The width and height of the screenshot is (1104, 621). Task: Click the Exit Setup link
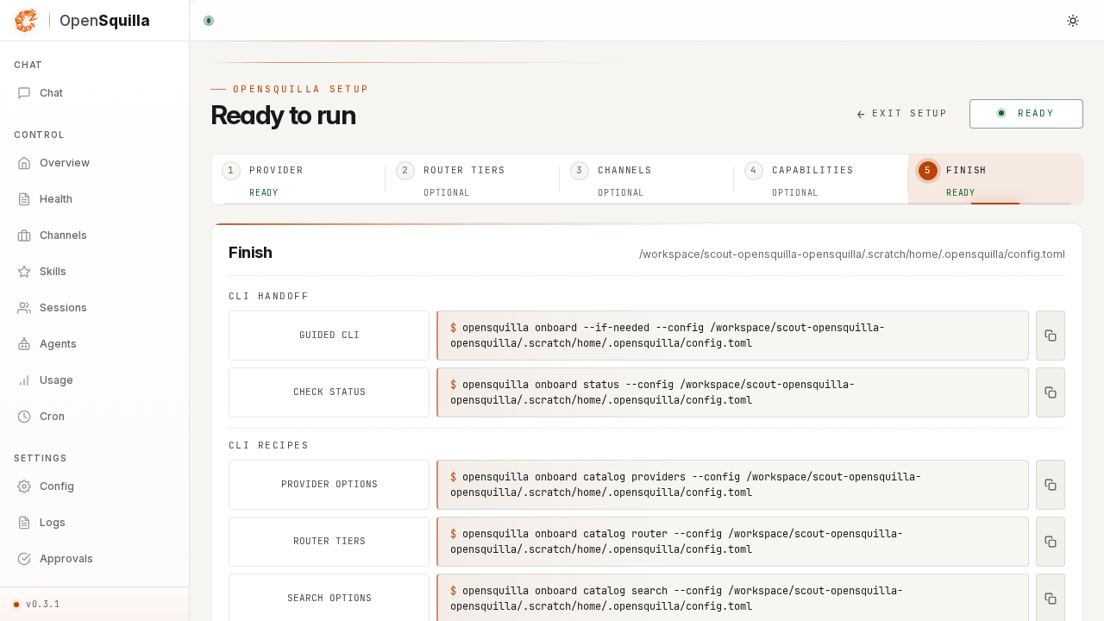point(901,114)
